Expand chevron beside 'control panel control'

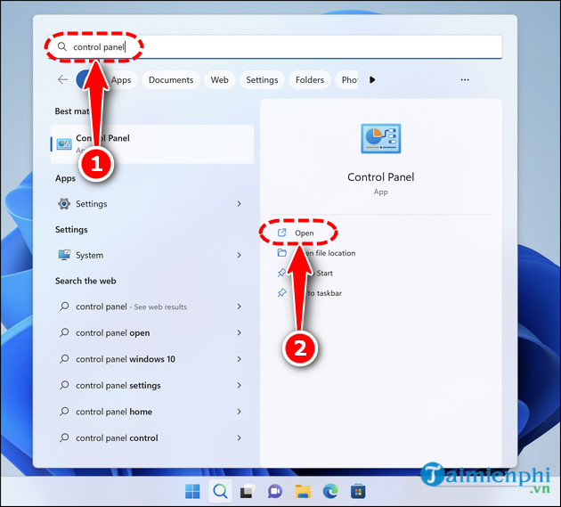coord(239,437)
